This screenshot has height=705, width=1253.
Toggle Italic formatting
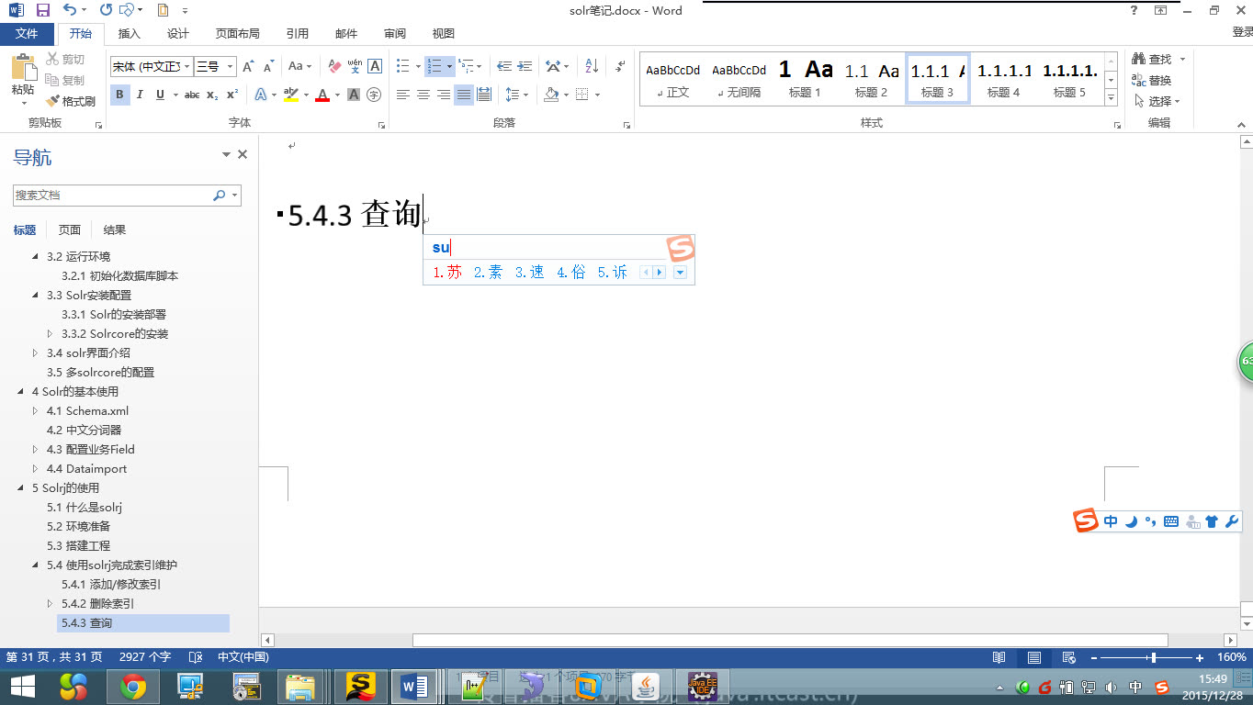coord(140,95)
